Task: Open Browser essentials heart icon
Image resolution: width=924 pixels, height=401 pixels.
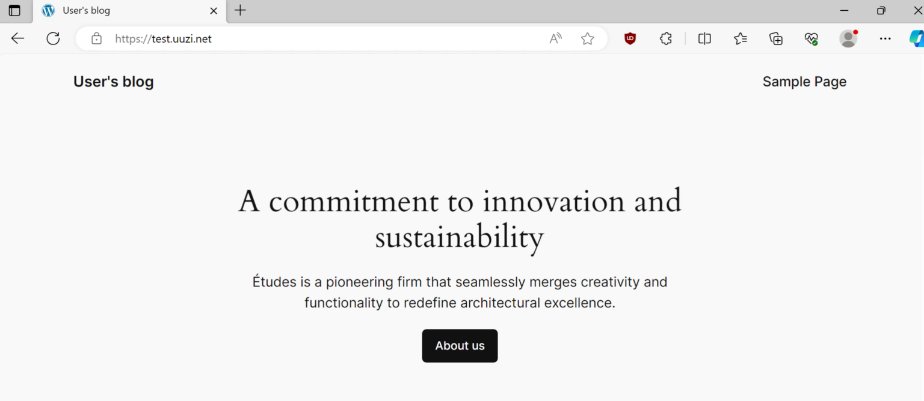Action: 811,39
